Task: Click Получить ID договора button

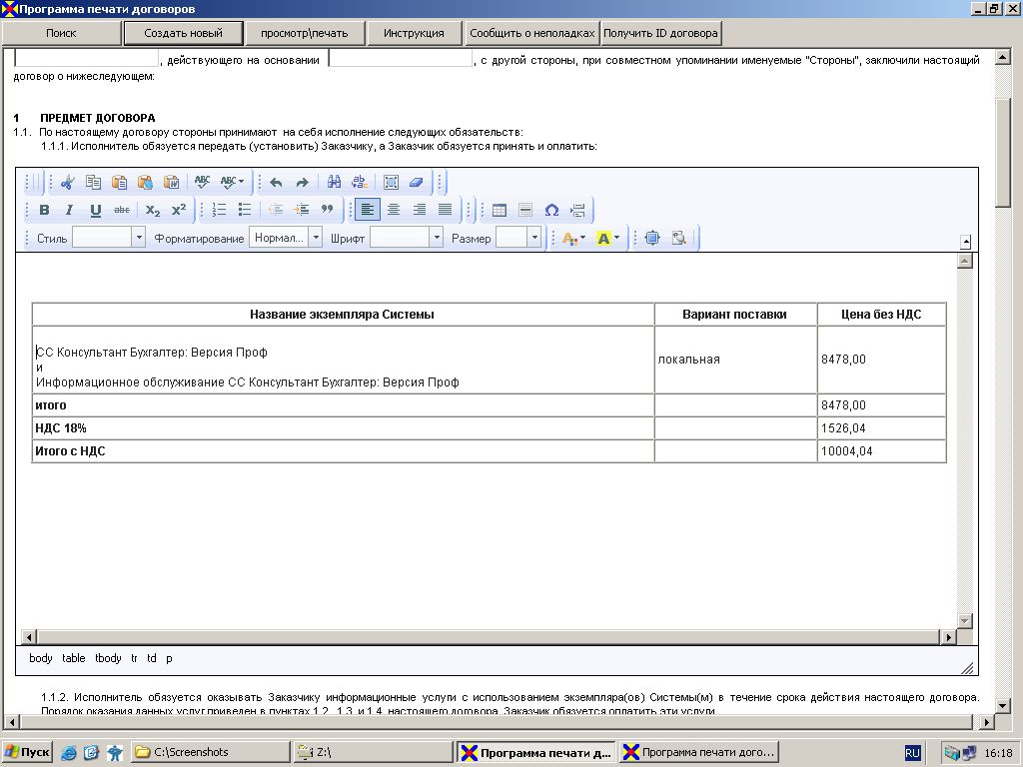Action: point(661,33)
